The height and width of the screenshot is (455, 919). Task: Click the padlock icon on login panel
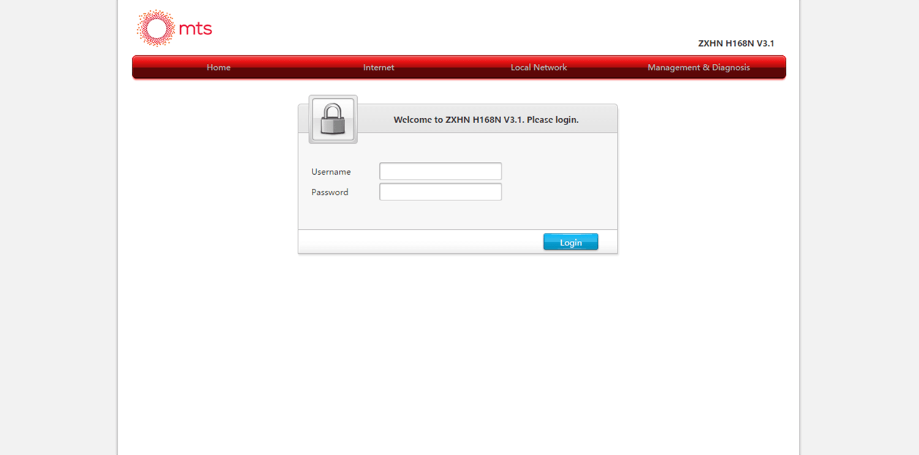tap(333, 119)
